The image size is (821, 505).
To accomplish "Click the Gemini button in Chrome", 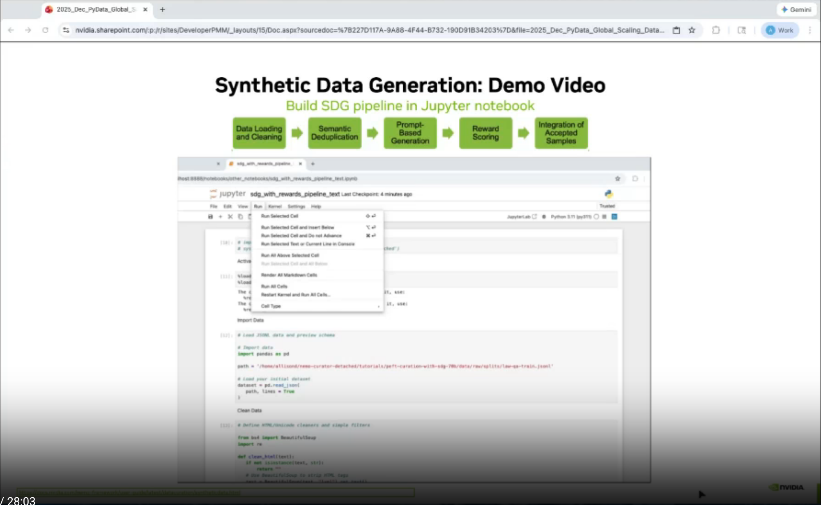I will coord(796,9).
